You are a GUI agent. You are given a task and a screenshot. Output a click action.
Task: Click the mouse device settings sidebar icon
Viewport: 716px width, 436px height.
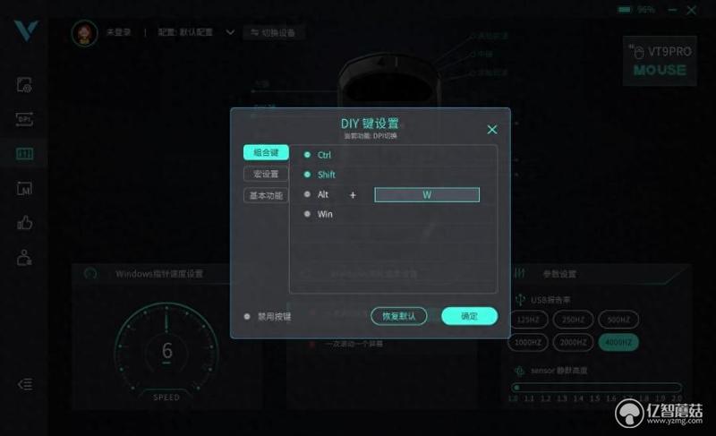point(24,84)
